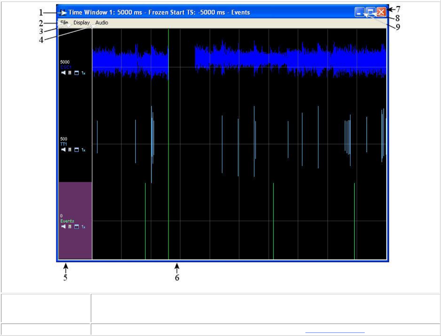
Task: Open the Display menu
Action: [x=81, y=23]
